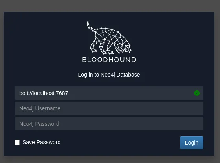Click the hound's raised tail in logo
The width and height of the screenshot is (220, 163).
point(90,26)
